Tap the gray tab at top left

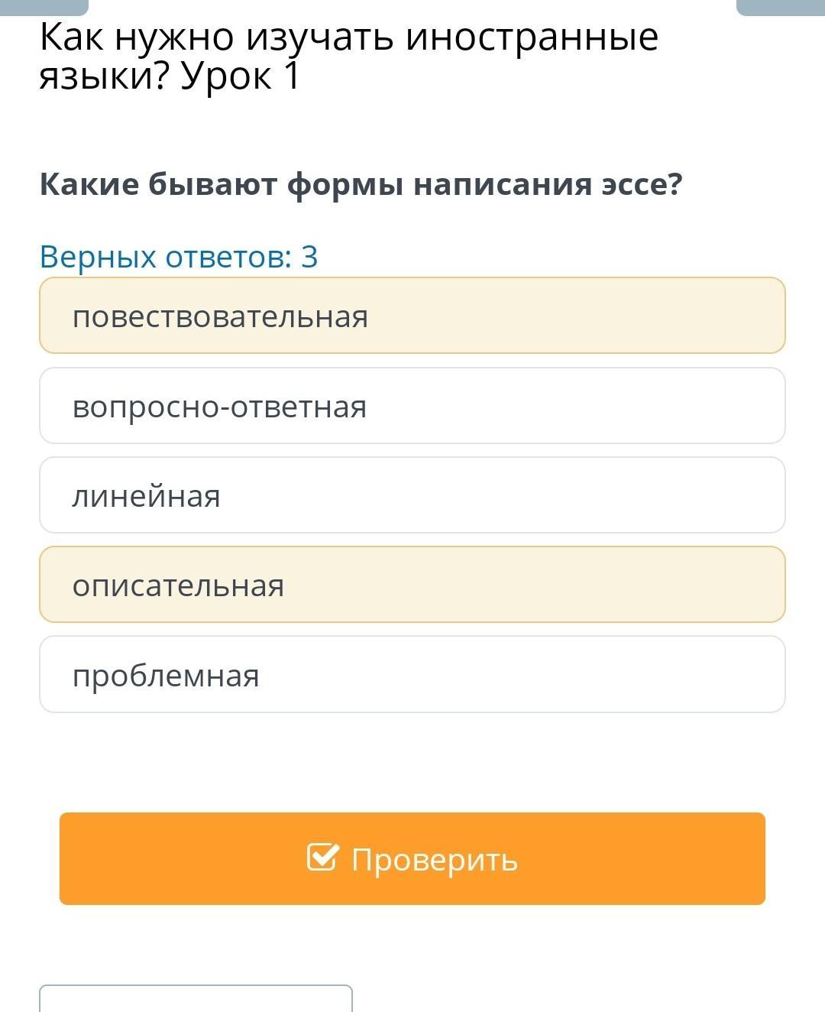[x=44, y=7]
